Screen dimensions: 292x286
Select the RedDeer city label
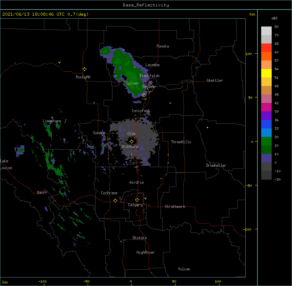149,87
